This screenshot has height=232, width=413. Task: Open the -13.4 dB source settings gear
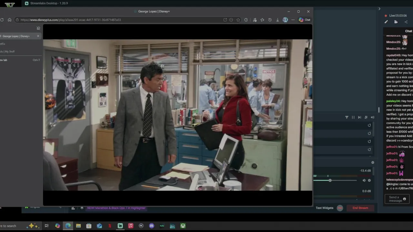coord(369,180)
